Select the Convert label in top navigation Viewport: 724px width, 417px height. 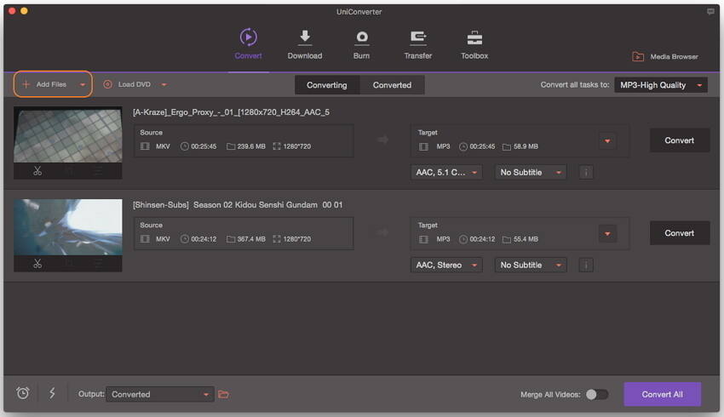(249, 56)
